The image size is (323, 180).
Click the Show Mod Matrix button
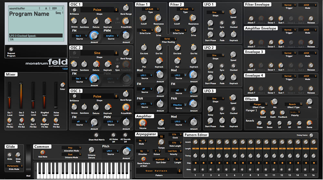point(96,135)
